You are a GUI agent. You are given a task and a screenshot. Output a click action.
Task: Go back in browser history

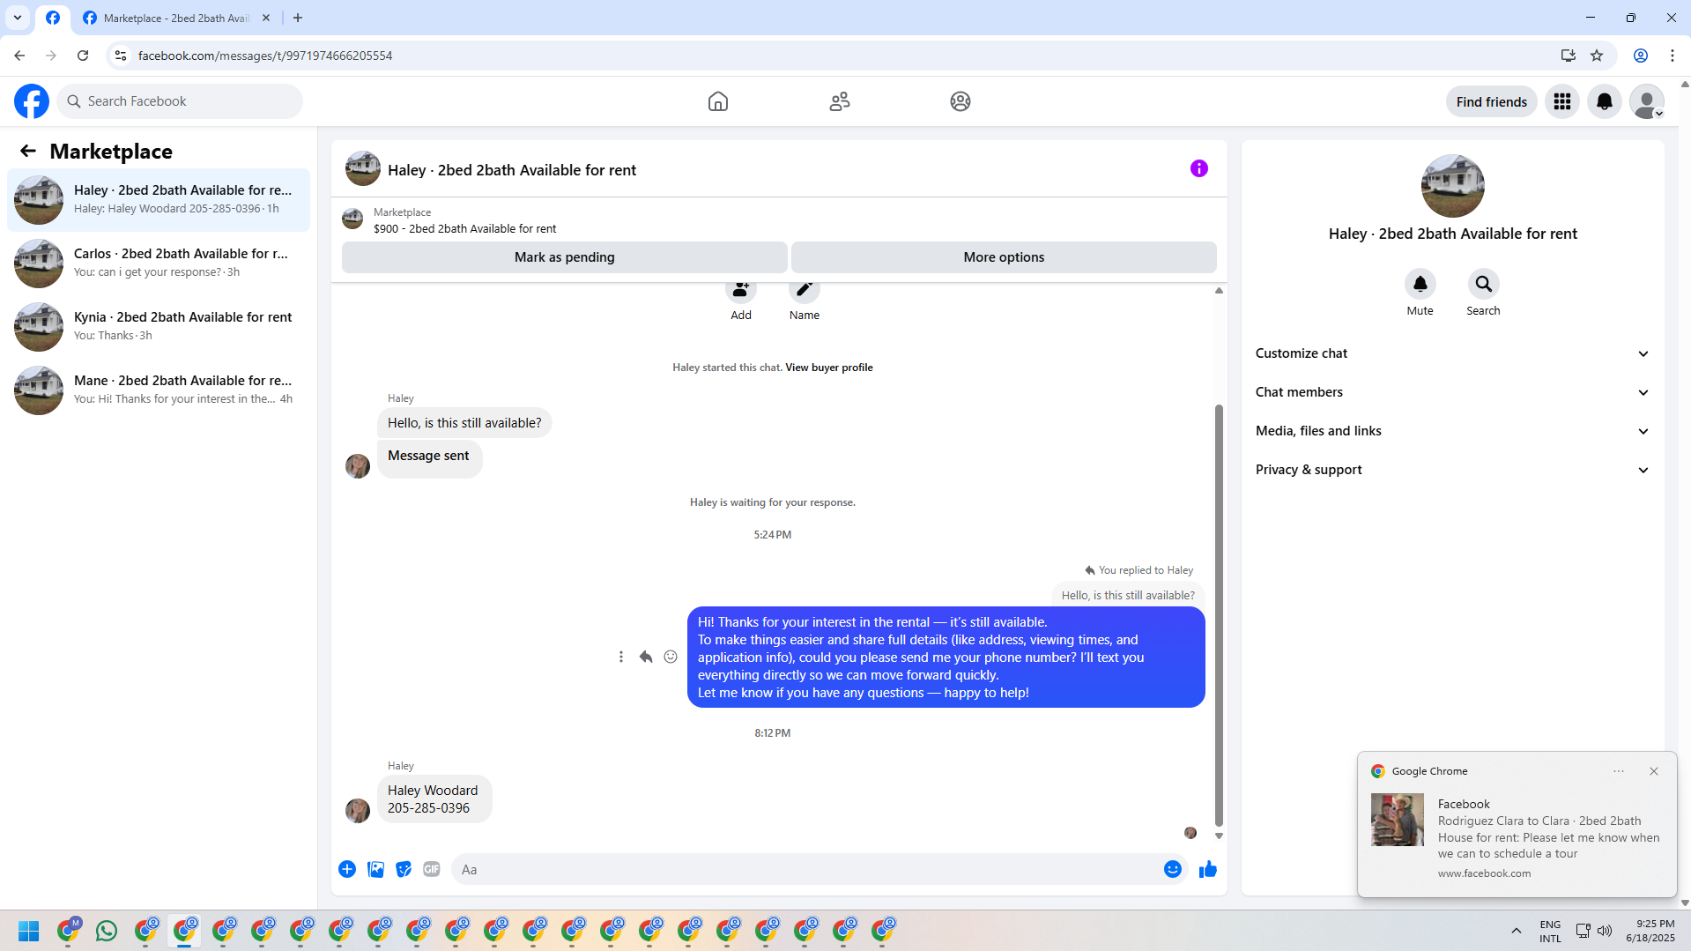click(19, 56)
